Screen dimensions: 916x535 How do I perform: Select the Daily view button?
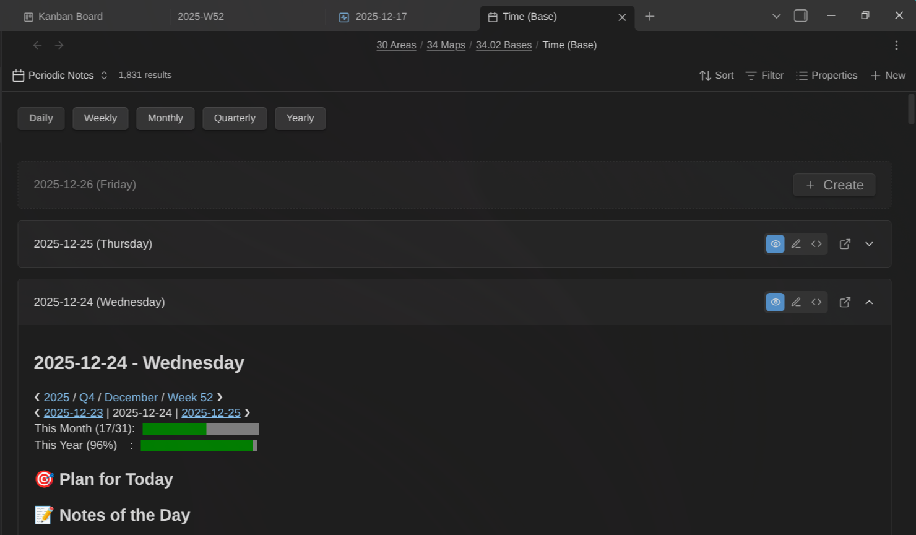(41, 118)
